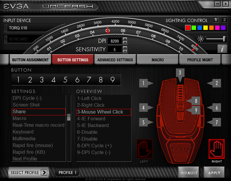The image size is (231, 181).
Task: Click the info icon below lighting control
Action: click(x=222, y=49)
